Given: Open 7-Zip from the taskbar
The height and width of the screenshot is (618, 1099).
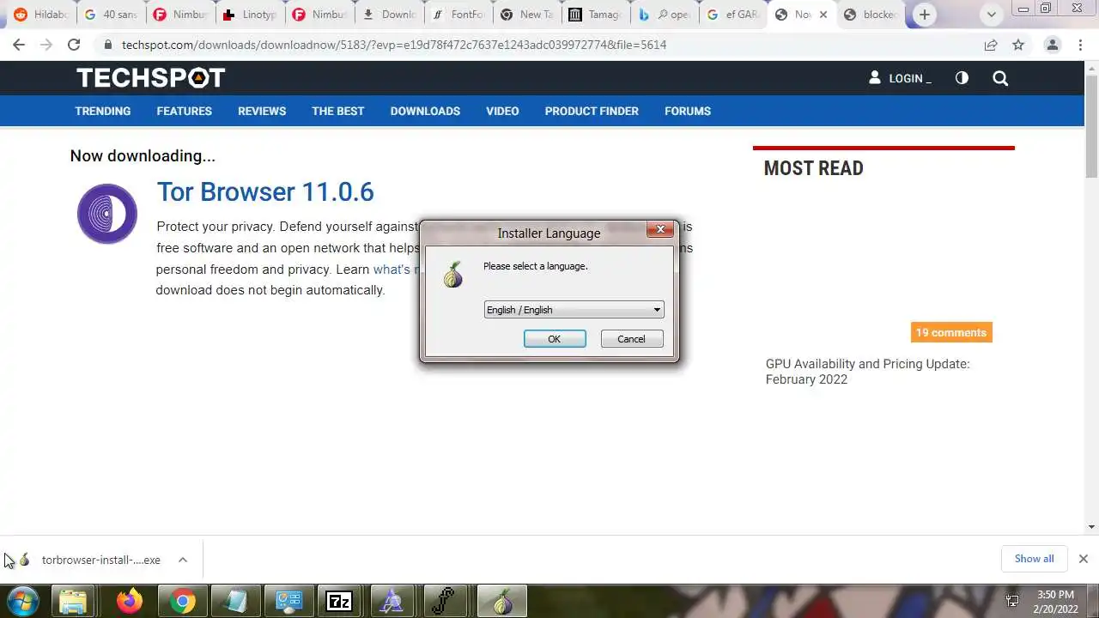Looking at the screenshot, I should [340, 602].
